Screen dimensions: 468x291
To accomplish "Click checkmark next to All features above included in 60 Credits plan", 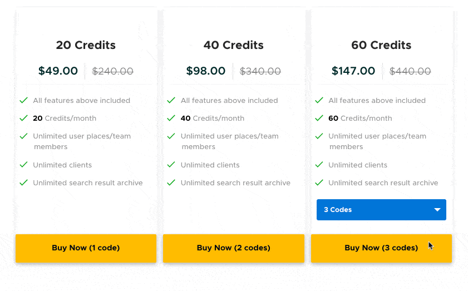I will (x=319, y=100).
